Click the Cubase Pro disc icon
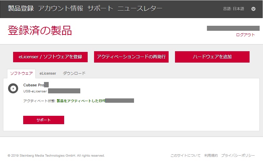Screen dimensions: 263x165 tap(13, 88)
